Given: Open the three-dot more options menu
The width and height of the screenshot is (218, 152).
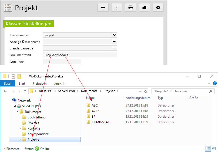Looking at the screenshot, I should [117, 7].
